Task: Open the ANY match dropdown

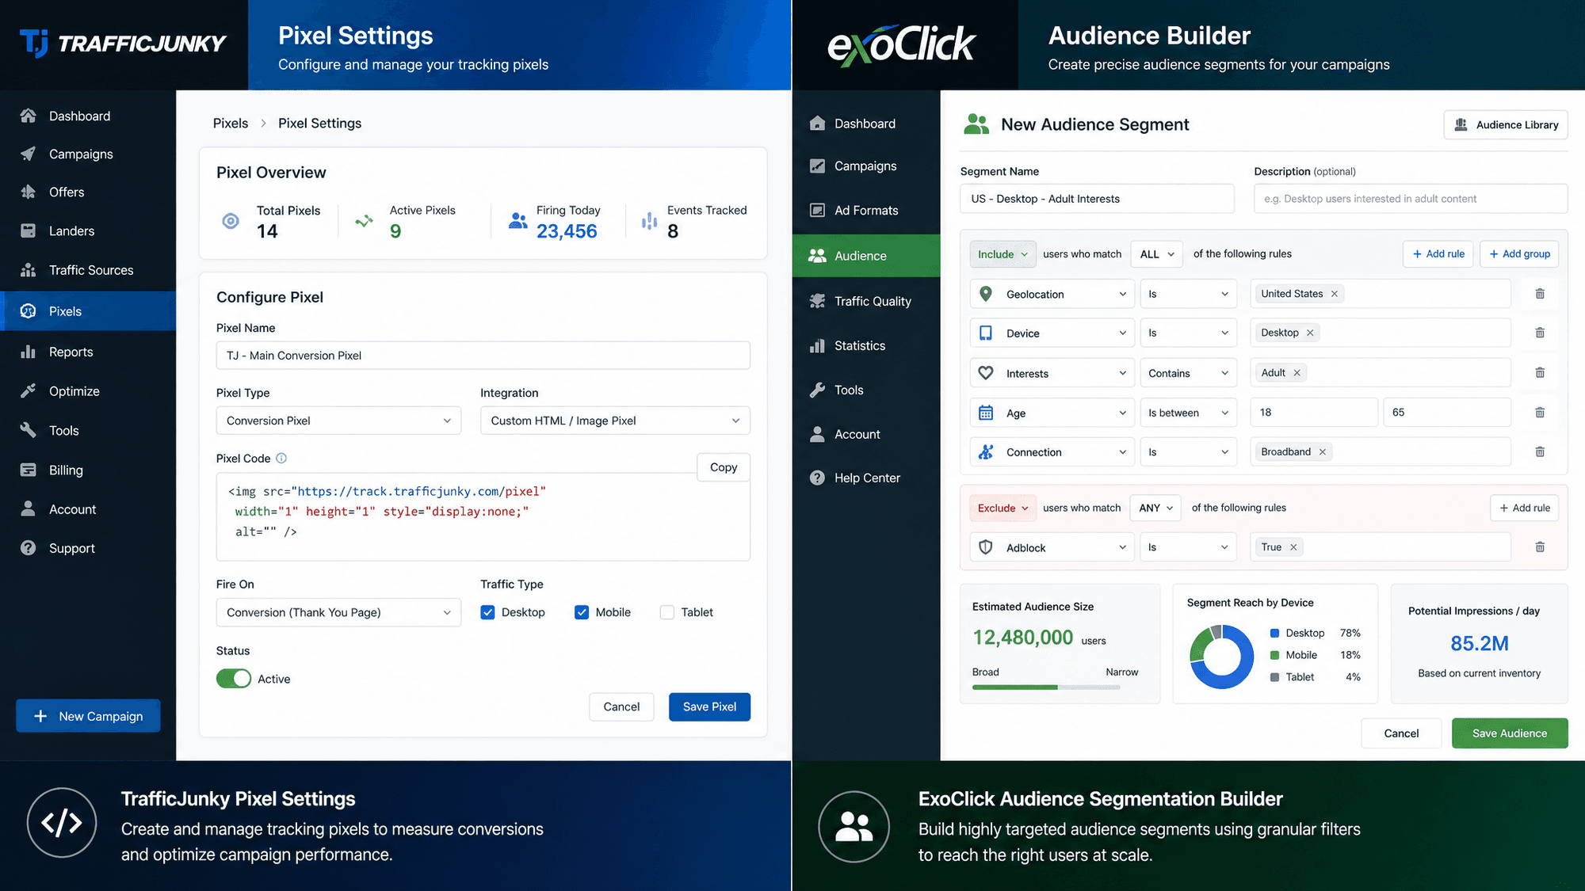Action: pos(1155,508)
